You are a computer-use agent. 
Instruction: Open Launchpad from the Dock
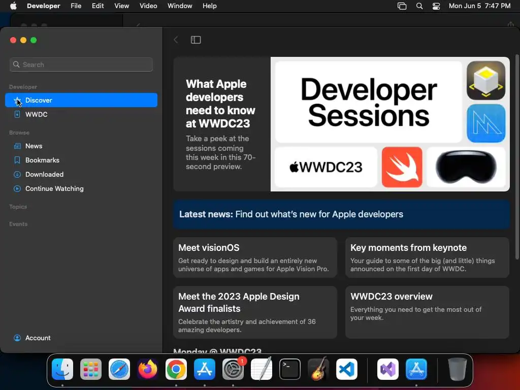point(91,369)
